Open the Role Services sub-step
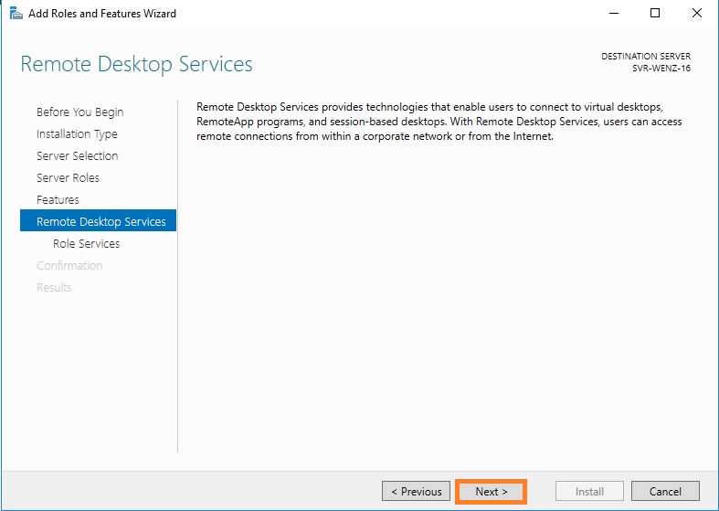 [x=86, y=243]
